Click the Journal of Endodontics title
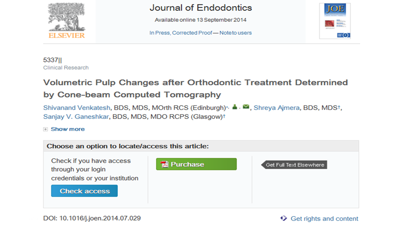Viewport: 406px width, 228px height. pos(201,8)
